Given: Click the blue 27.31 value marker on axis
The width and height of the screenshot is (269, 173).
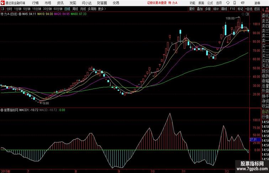Looking at the screenshot, I should tap(255, 140).
